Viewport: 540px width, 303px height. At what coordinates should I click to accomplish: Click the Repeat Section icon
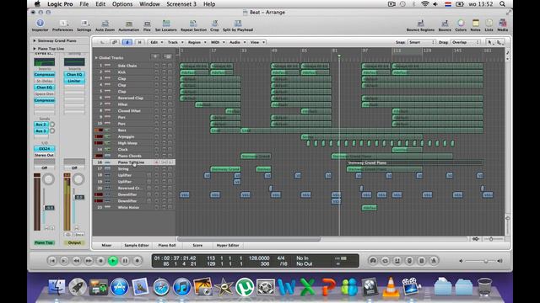click(x=193, y=24)
